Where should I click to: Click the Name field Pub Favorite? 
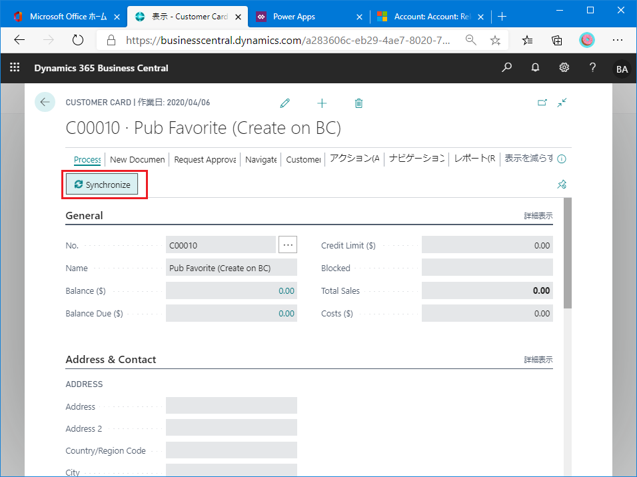(x=231, y=268)
